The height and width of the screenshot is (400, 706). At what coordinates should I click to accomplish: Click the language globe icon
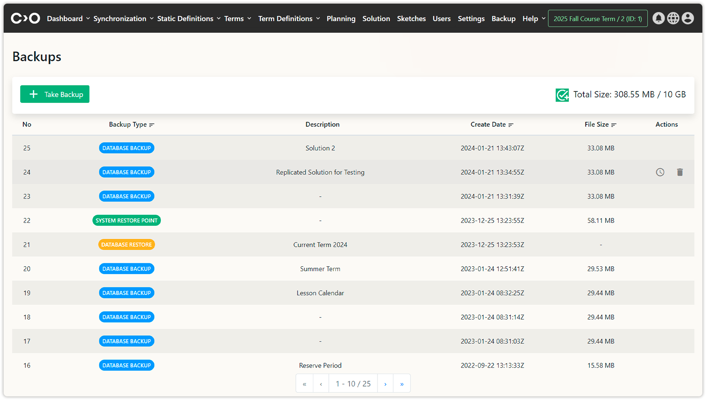(673, 18)
